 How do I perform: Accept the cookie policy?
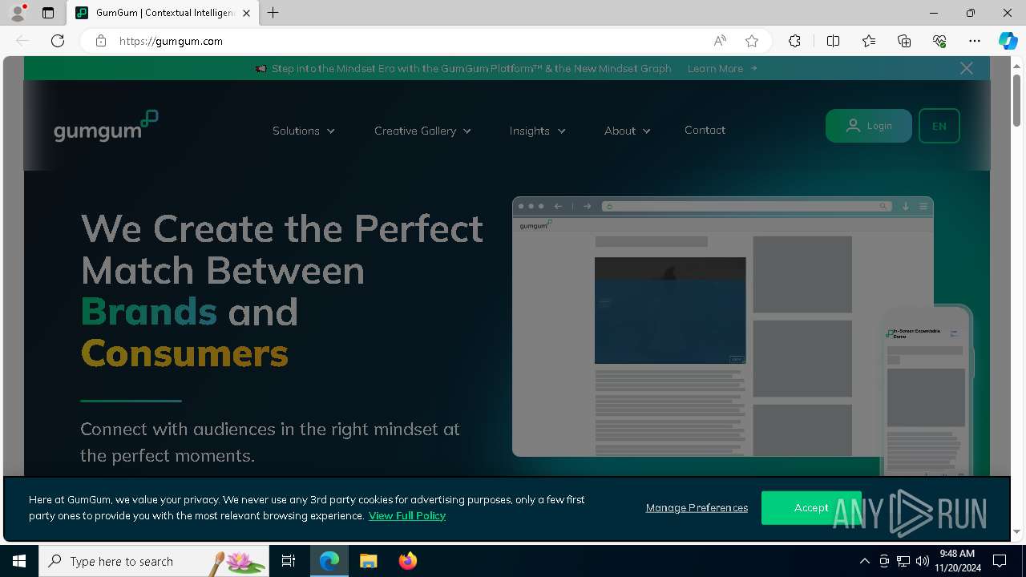pos(811,508)
